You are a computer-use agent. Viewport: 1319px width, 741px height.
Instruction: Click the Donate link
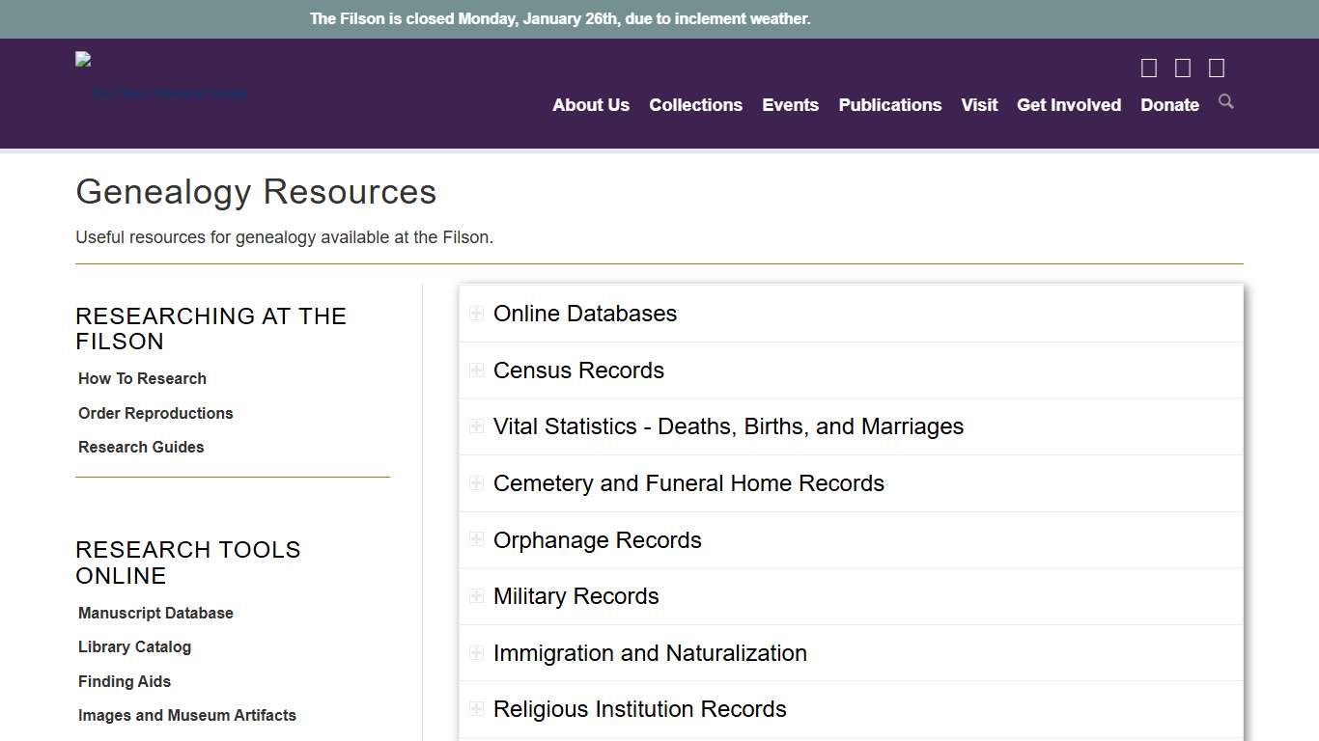point(1169,105)
